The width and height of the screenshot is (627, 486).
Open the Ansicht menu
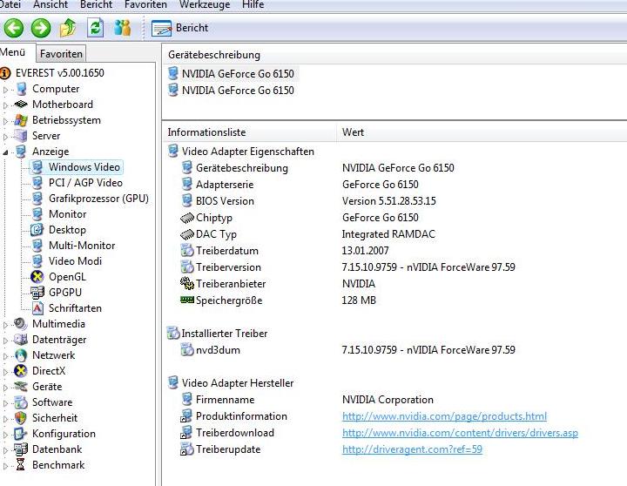(51, 4)
